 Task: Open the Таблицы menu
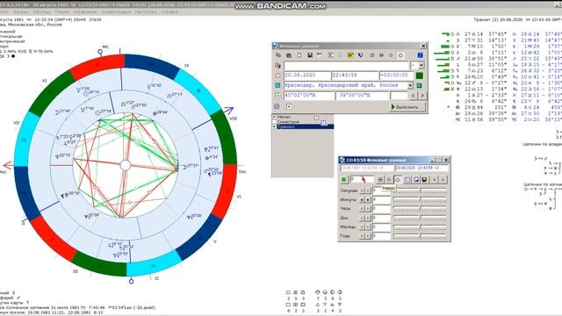[42, 11]
